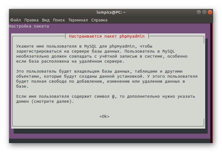Click the line starting 'зарегистрироваться на сервере'
The height and width of the screenshot is (152, 222).
95,51
